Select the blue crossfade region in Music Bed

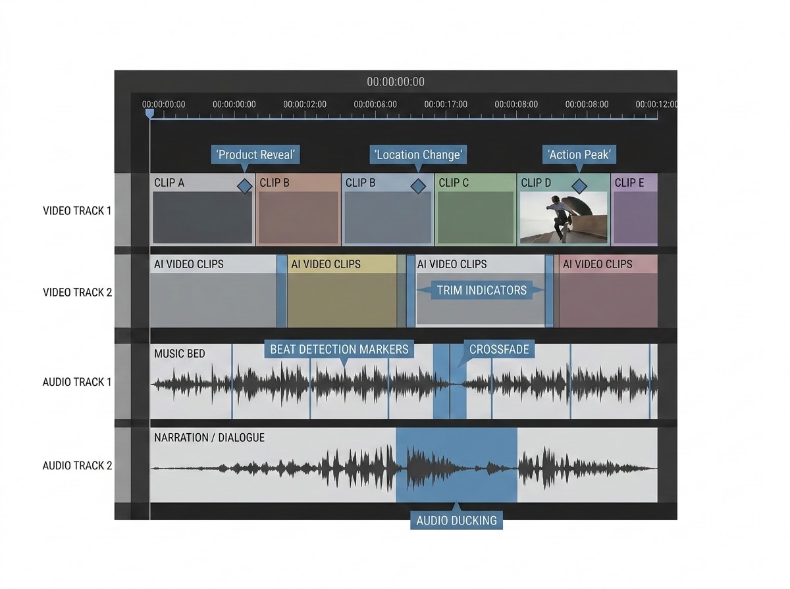(450, 381)
